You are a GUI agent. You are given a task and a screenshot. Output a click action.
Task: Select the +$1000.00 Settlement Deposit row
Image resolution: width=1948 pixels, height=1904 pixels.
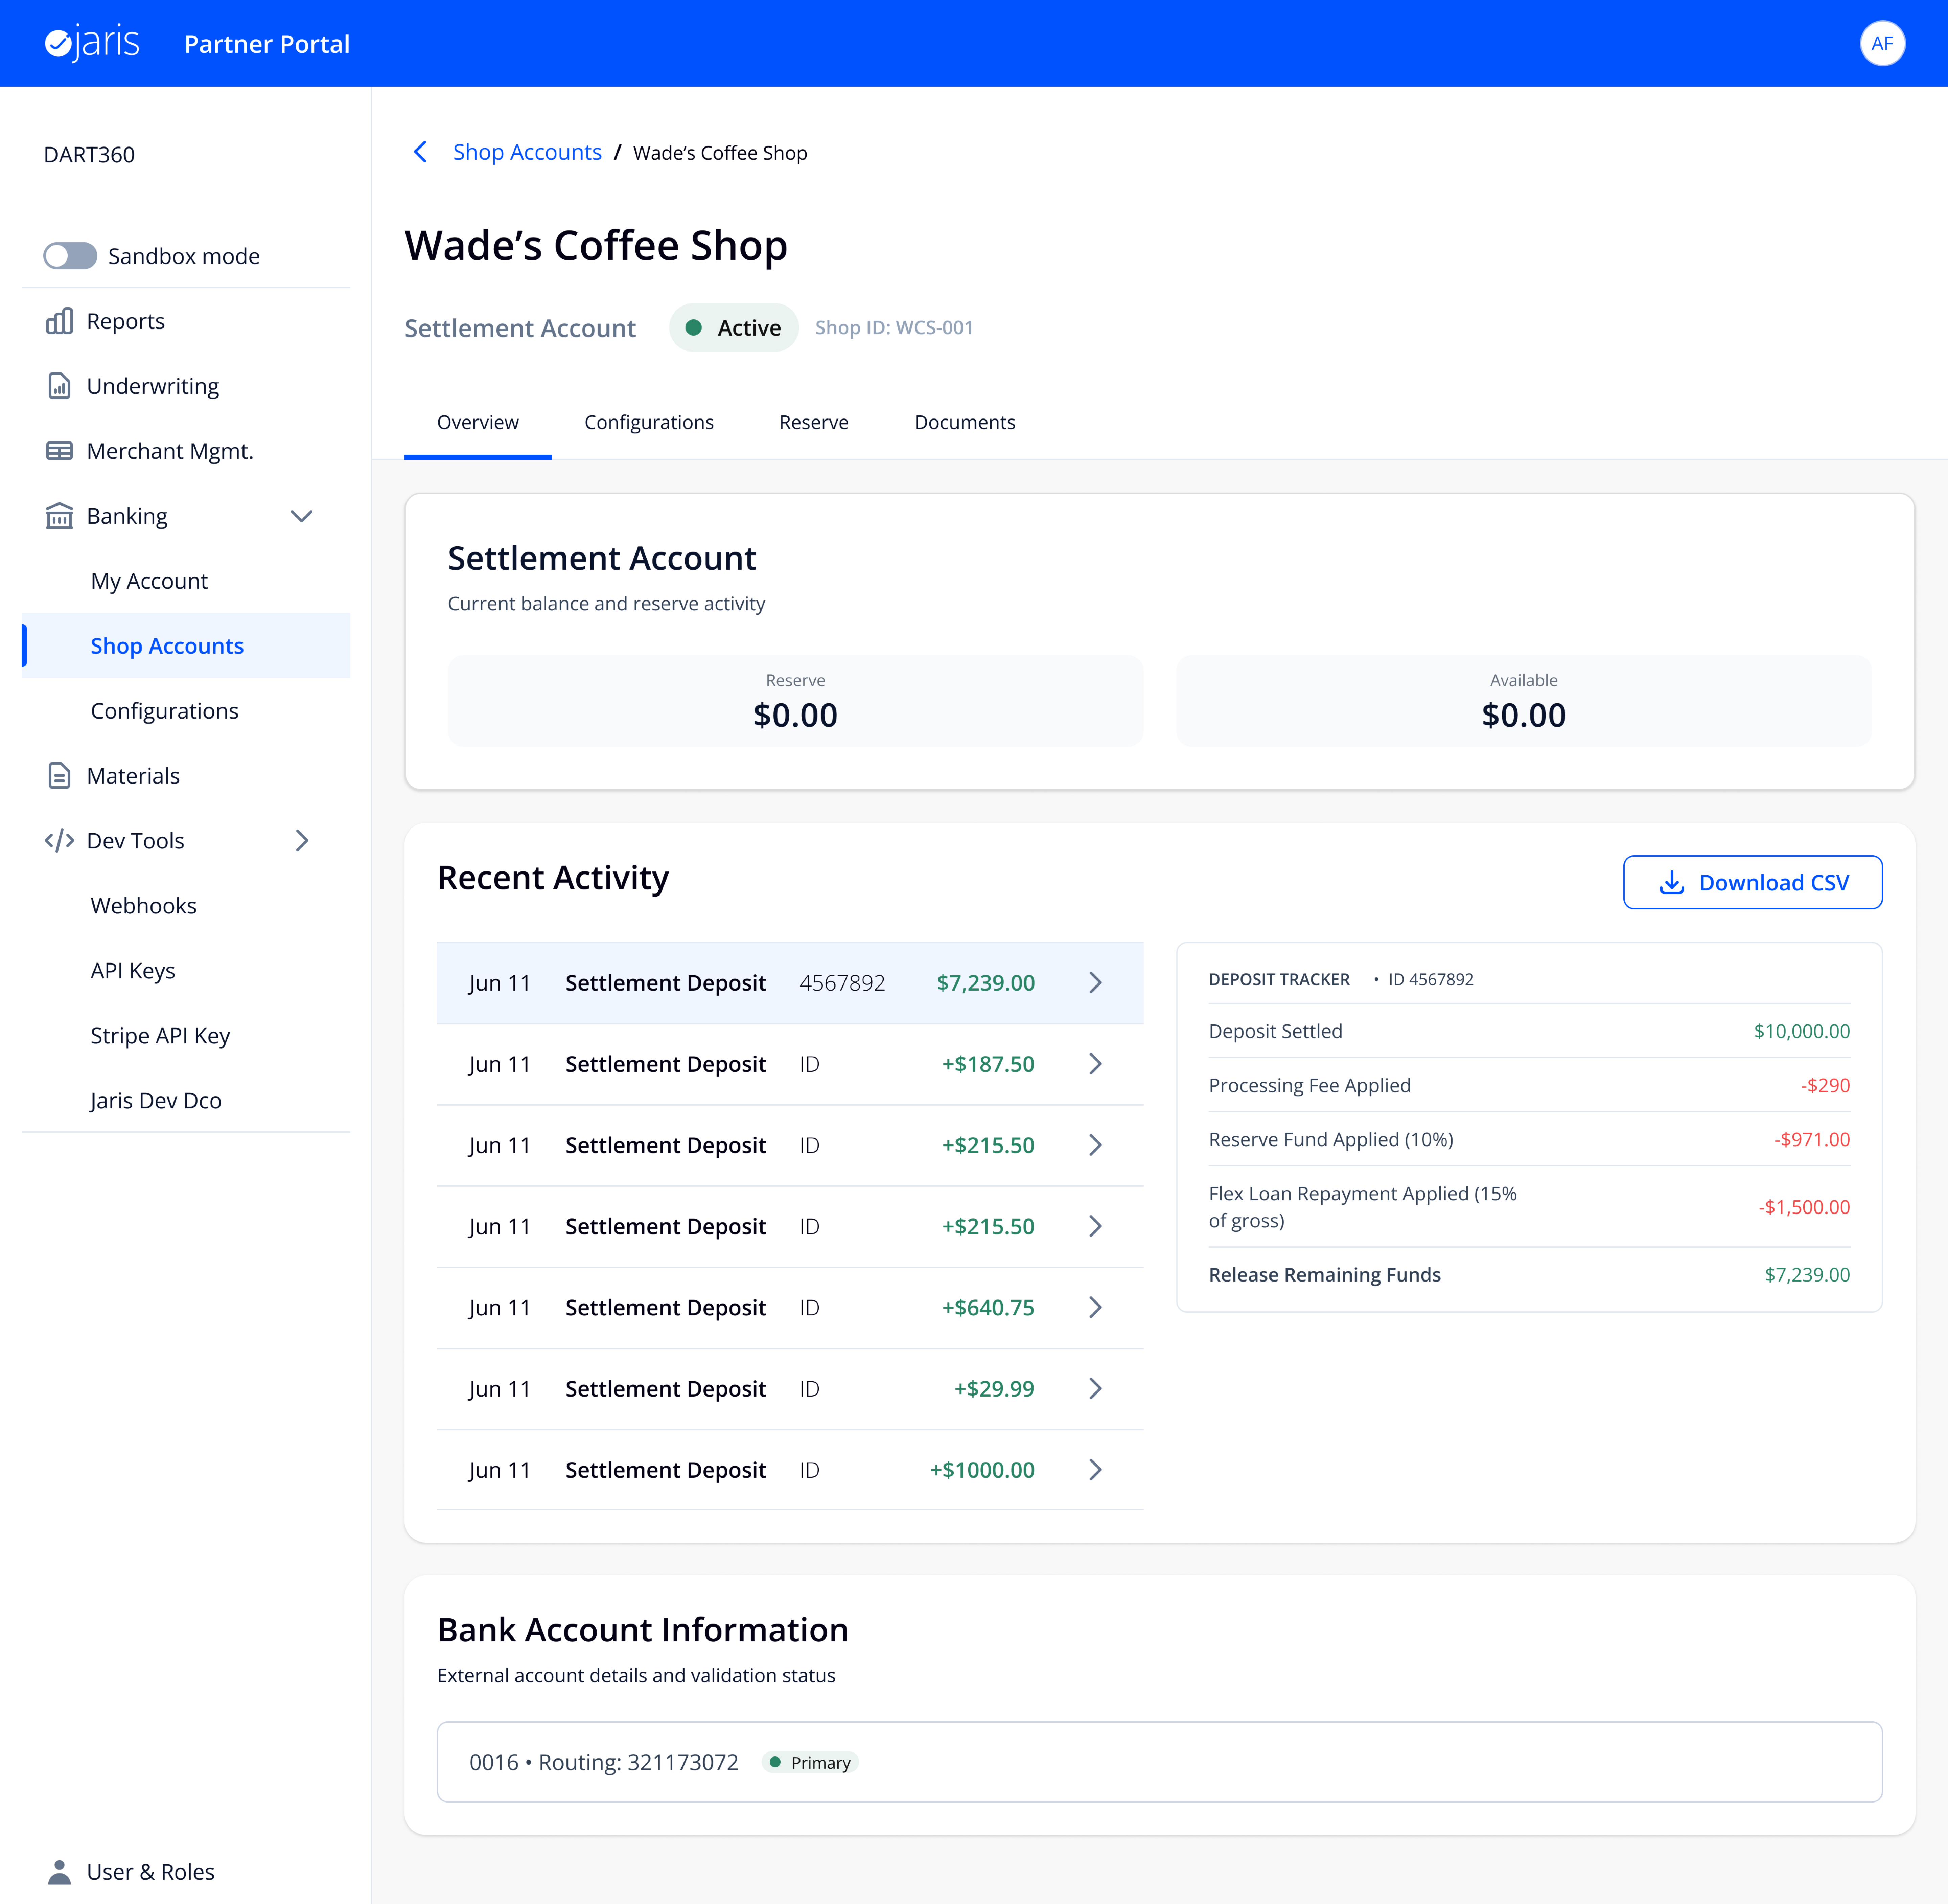(790, 1470)
